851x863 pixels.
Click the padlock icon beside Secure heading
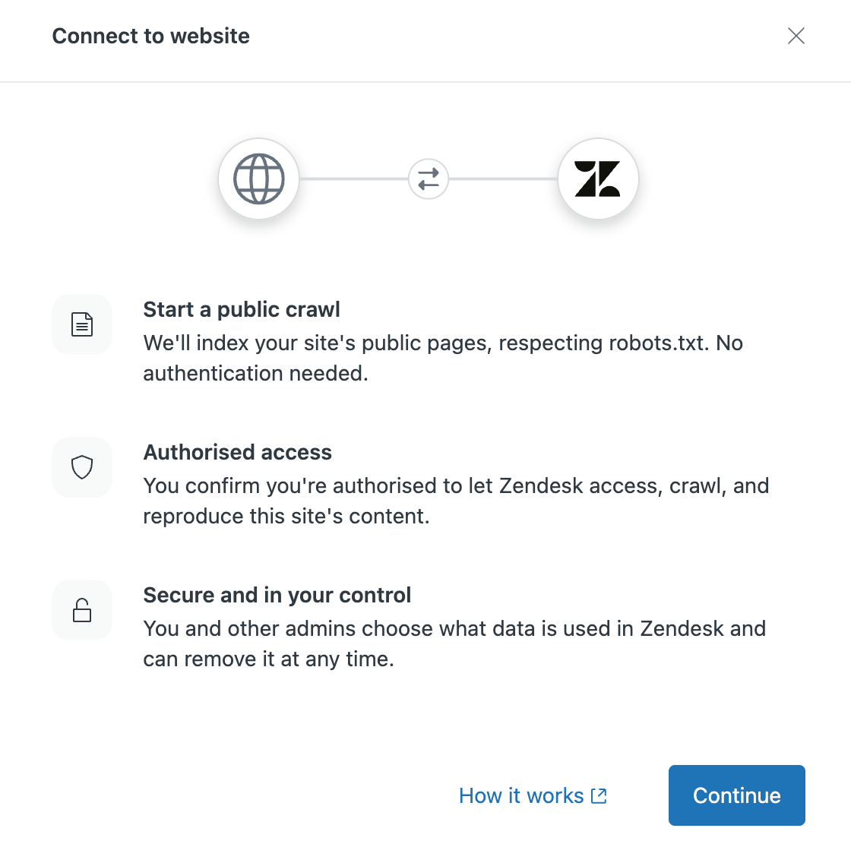pyautogui.click(x=82, y=610)
